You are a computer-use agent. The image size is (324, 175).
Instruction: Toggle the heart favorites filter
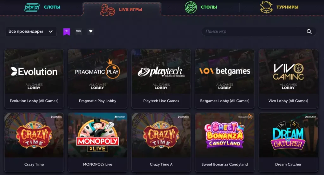91,31
